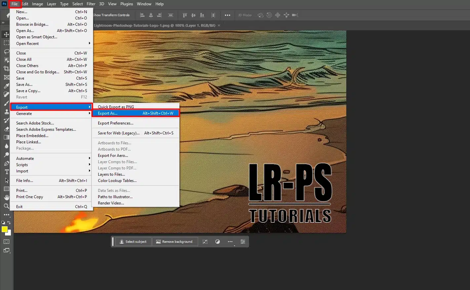Click Align vertical centers icon

tap(193, 15)
